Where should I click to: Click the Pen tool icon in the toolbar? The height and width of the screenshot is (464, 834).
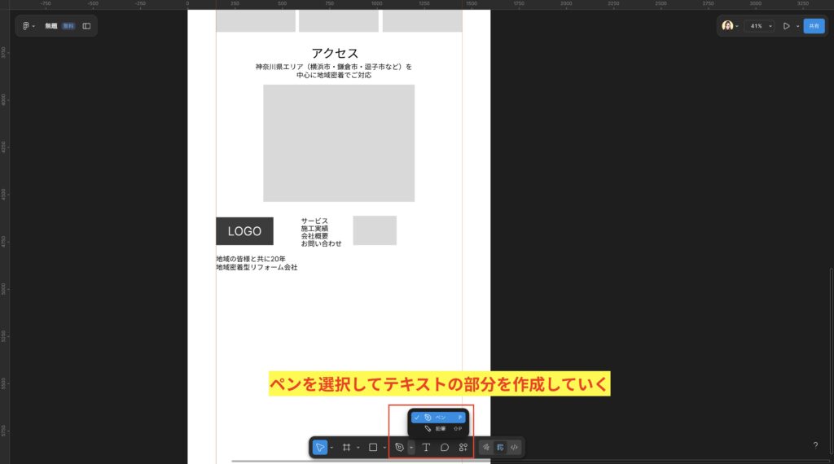point(399,447)
